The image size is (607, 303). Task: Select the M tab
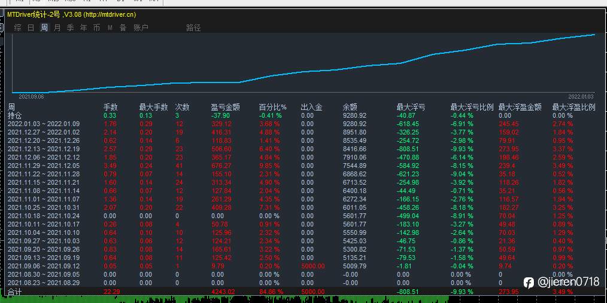pos(110,28)
